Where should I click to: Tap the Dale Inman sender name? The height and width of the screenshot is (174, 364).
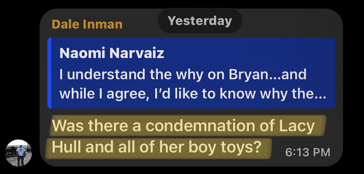(87, 24)
